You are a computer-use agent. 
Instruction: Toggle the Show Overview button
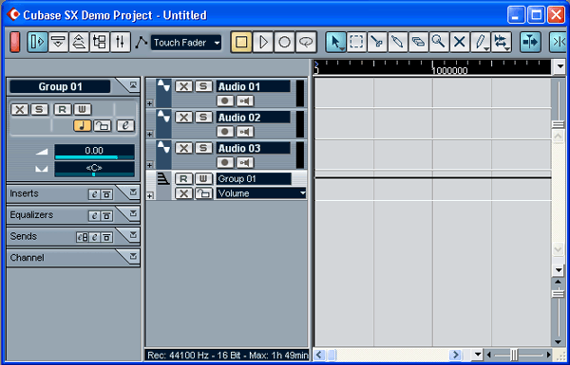click(79, 42)
